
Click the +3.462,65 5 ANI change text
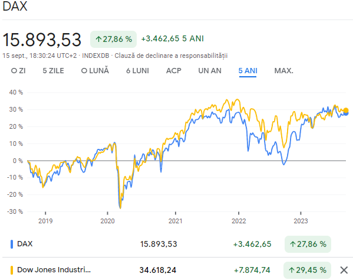coord(173,38)
